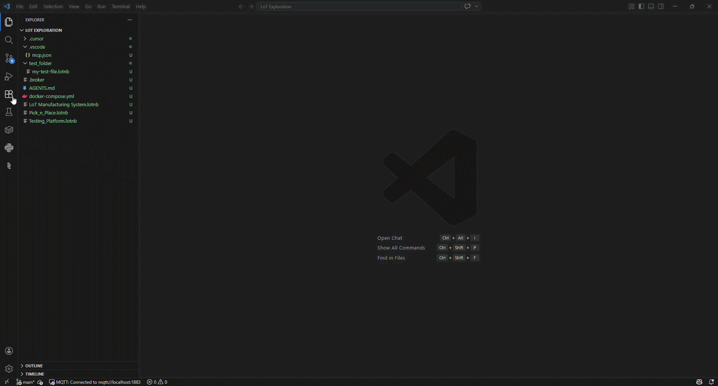Open the Accounts icon in the activity bar
Image resolution: width=718 pixels, height=386 pixels.
coord(8,351)
